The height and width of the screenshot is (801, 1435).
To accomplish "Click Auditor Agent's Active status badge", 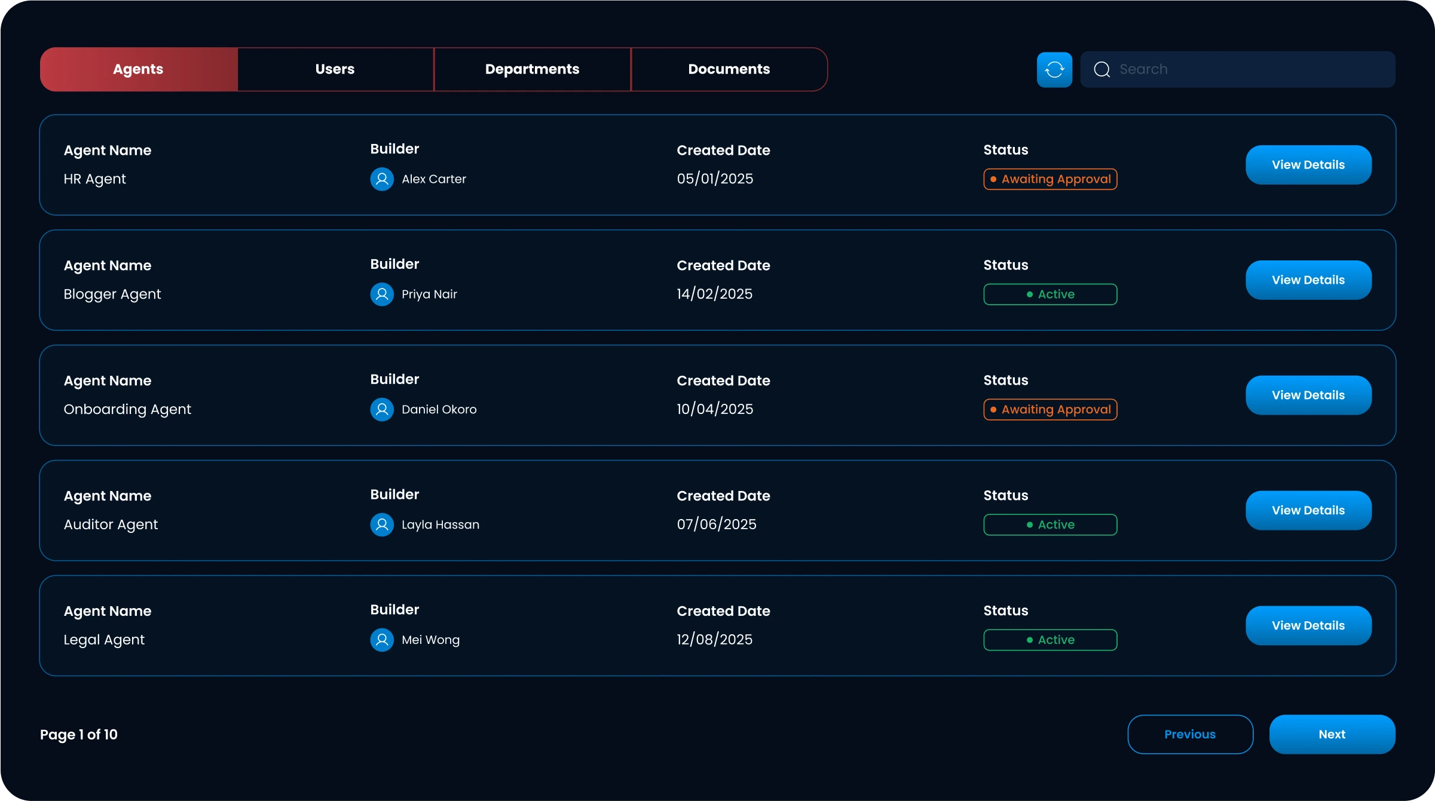I will click(x=1050, y=525).
